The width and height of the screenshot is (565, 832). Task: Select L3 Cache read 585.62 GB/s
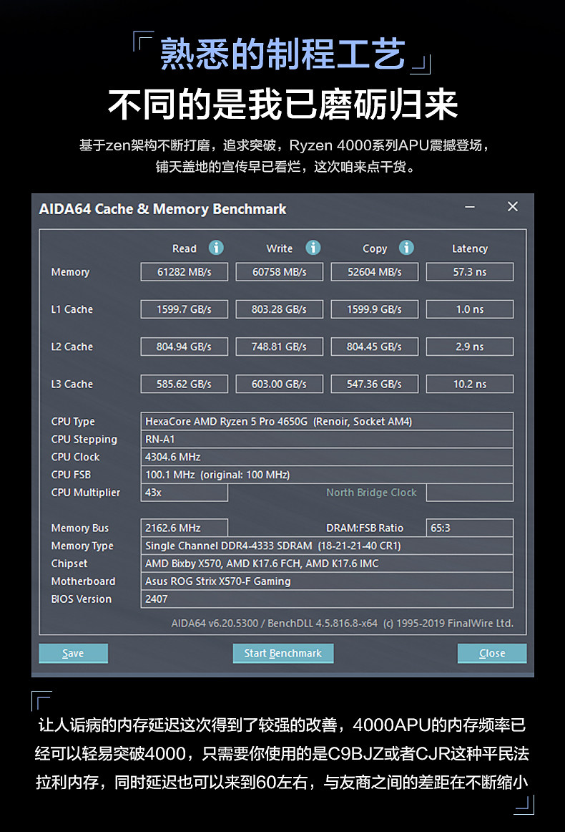pos(185,384)
